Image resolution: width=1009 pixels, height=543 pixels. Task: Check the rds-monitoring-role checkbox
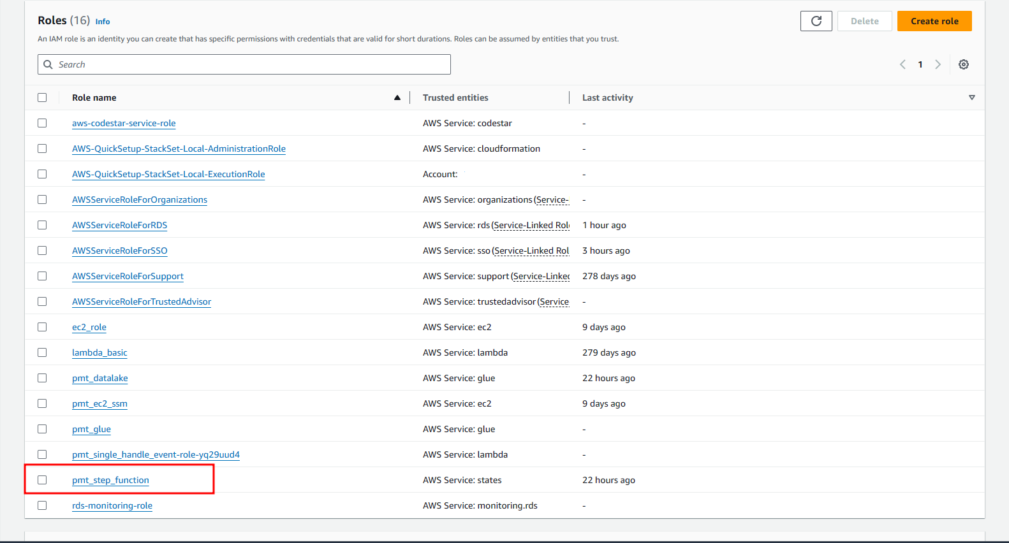tap(42, 505)
